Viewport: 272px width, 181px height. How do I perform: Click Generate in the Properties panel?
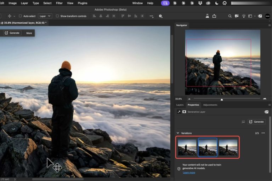click(256, 122)
